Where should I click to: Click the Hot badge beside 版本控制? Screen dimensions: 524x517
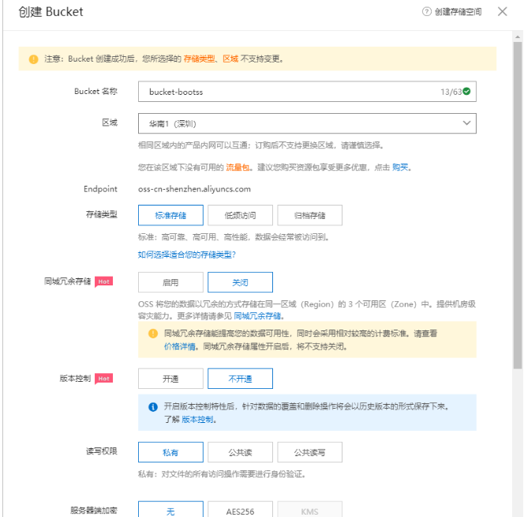[104, 379]
